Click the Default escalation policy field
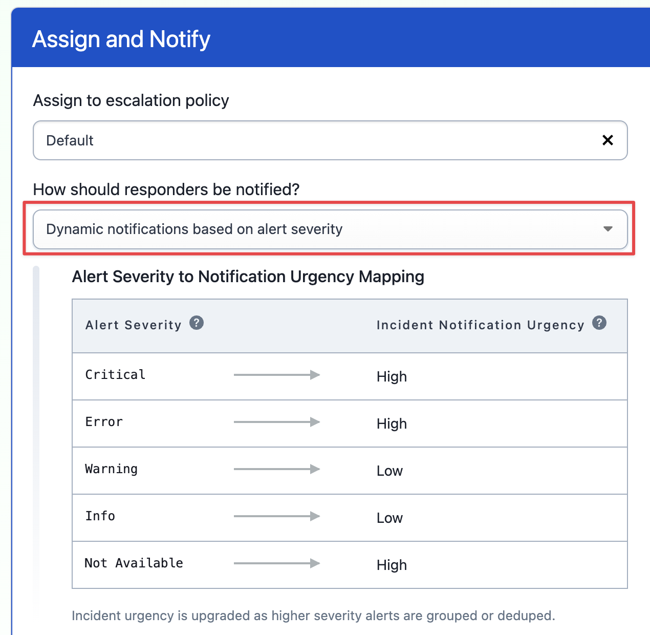This screenshot has width=650, height=635. pos(330,140)
